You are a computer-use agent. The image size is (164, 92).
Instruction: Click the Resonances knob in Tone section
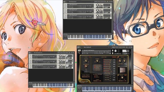pyautogui.click(x=86, y=66)
